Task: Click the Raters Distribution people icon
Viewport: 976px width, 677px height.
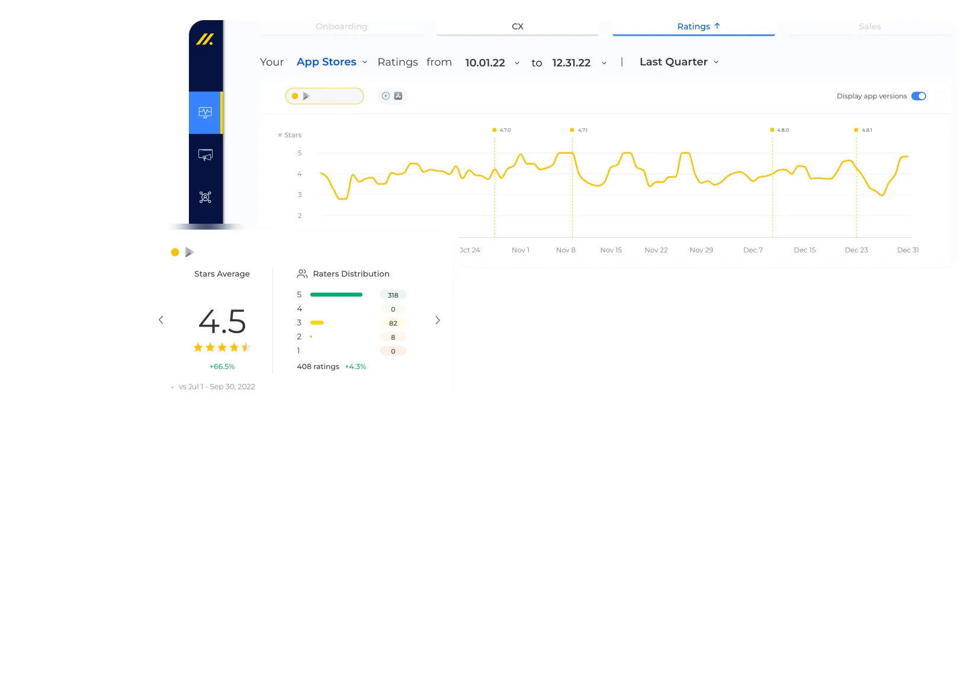Action: coord(302,274)
